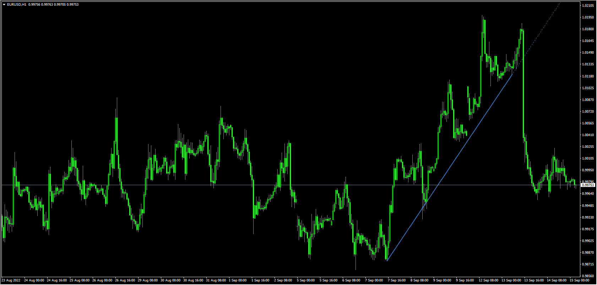Click the 12 Sep 08:00 time label
Screen dimensions: 597x285
click(x=489, y=280)
